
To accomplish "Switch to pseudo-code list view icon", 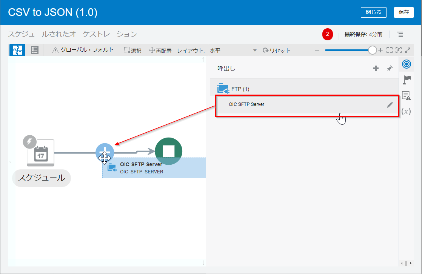I will pos(35,50).
